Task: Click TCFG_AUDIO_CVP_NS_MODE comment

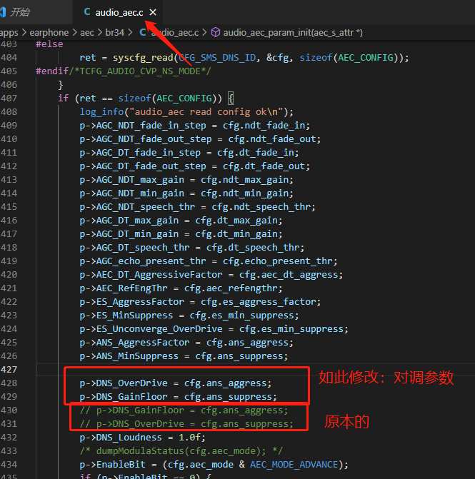Action: [x=140, y=71]
